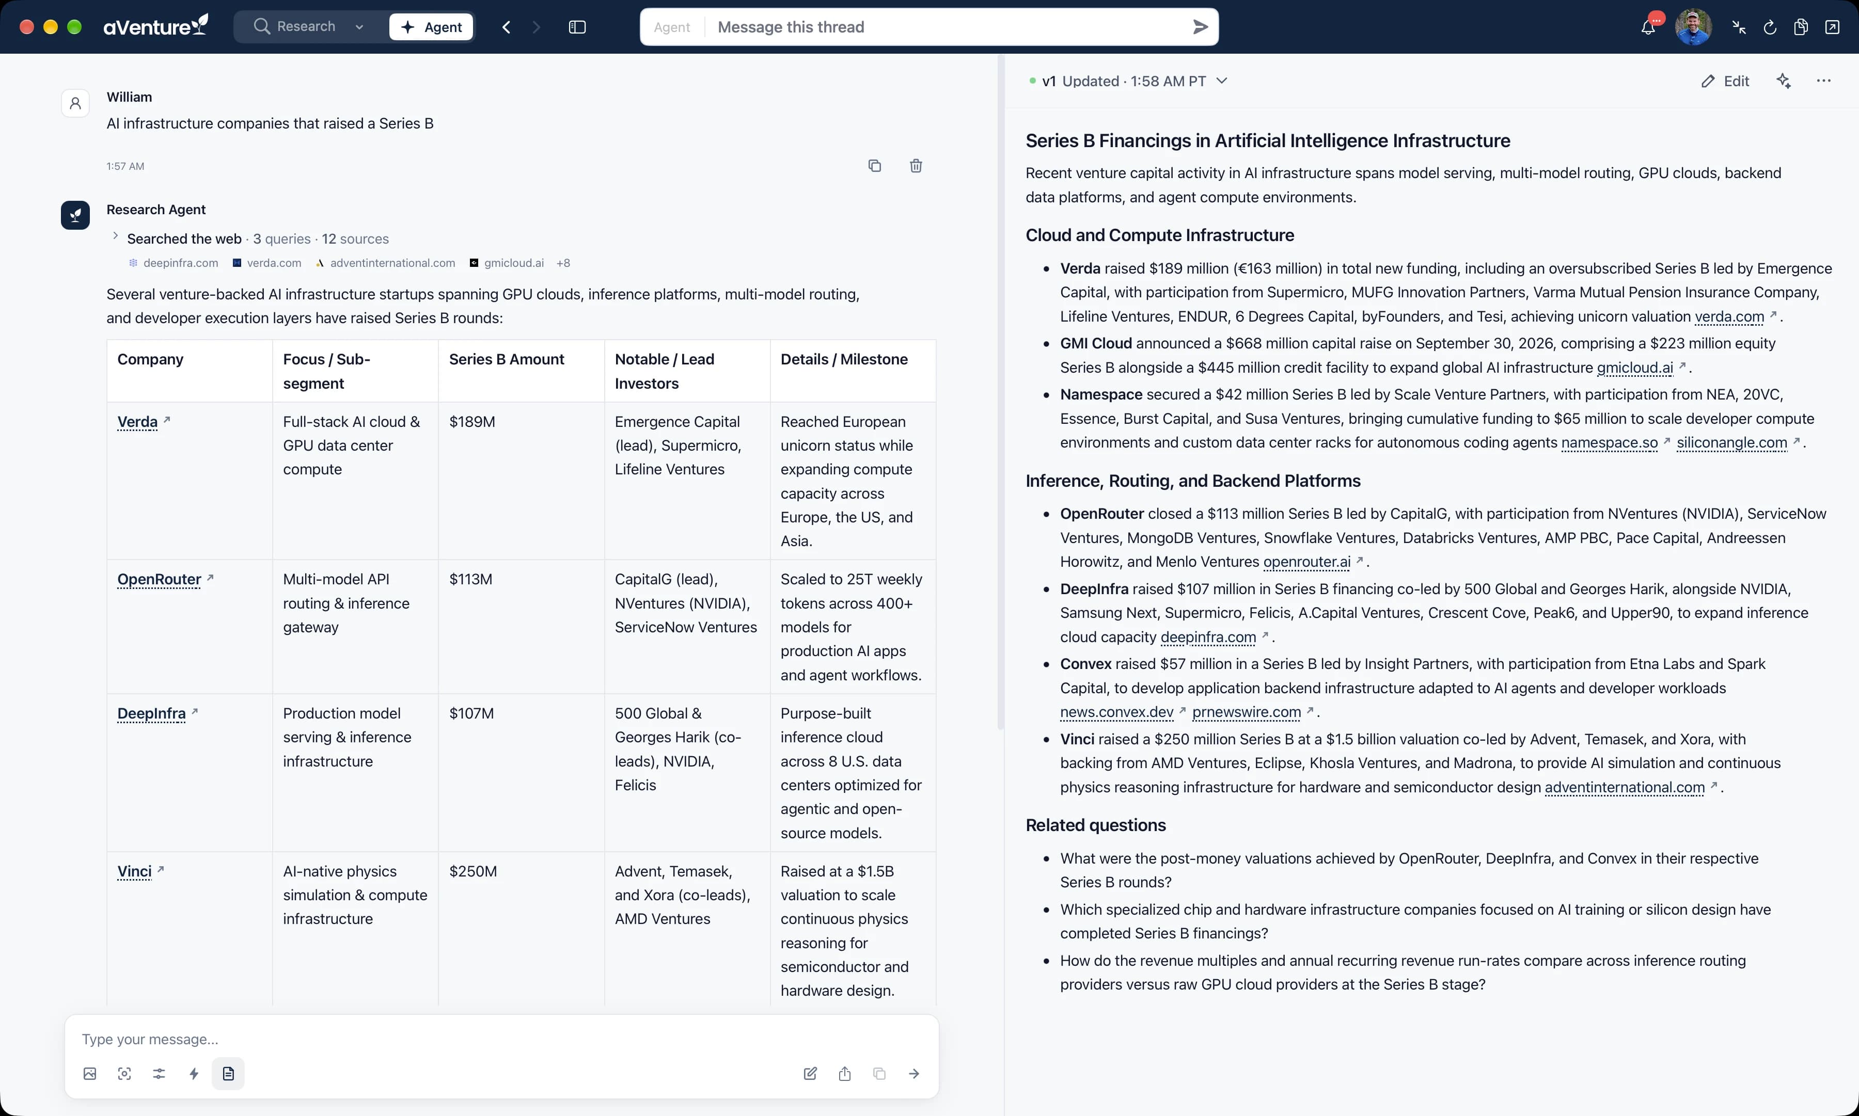Open the prnewswire.com citation link
This screenshot has width=1859, height=1116.
[x=1247, y=712]
